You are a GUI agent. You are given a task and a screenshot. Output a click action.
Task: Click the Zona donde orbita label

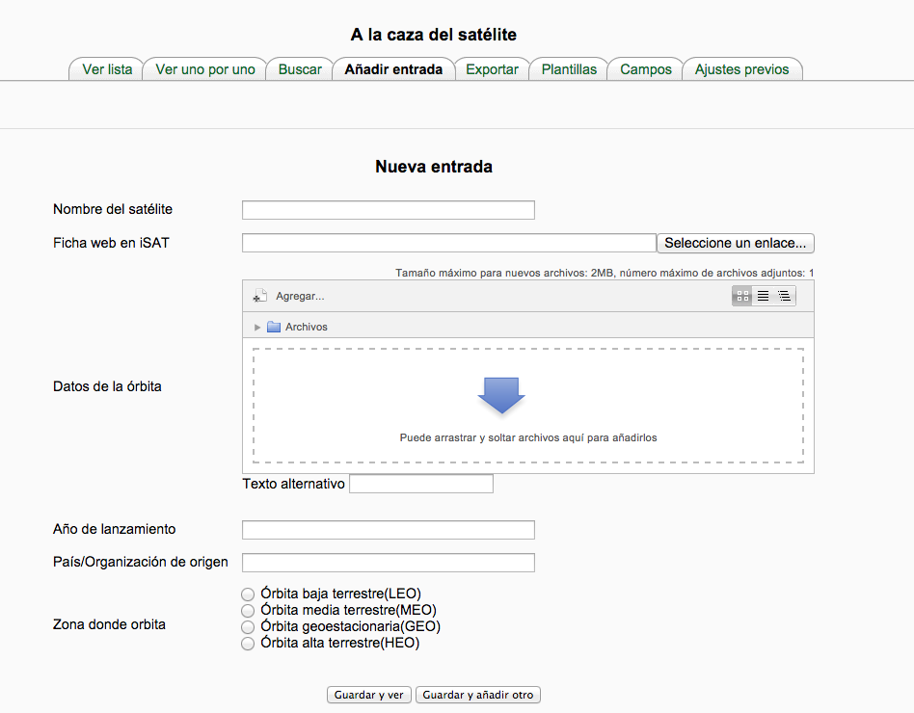click(109, 624)
